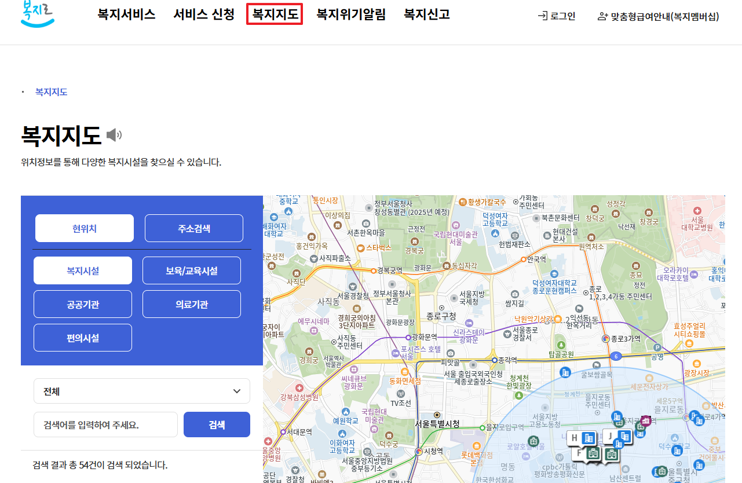This screenshot has width=742, height=483.
Task: Click the search keyword input field
Action: coord(105,425)
